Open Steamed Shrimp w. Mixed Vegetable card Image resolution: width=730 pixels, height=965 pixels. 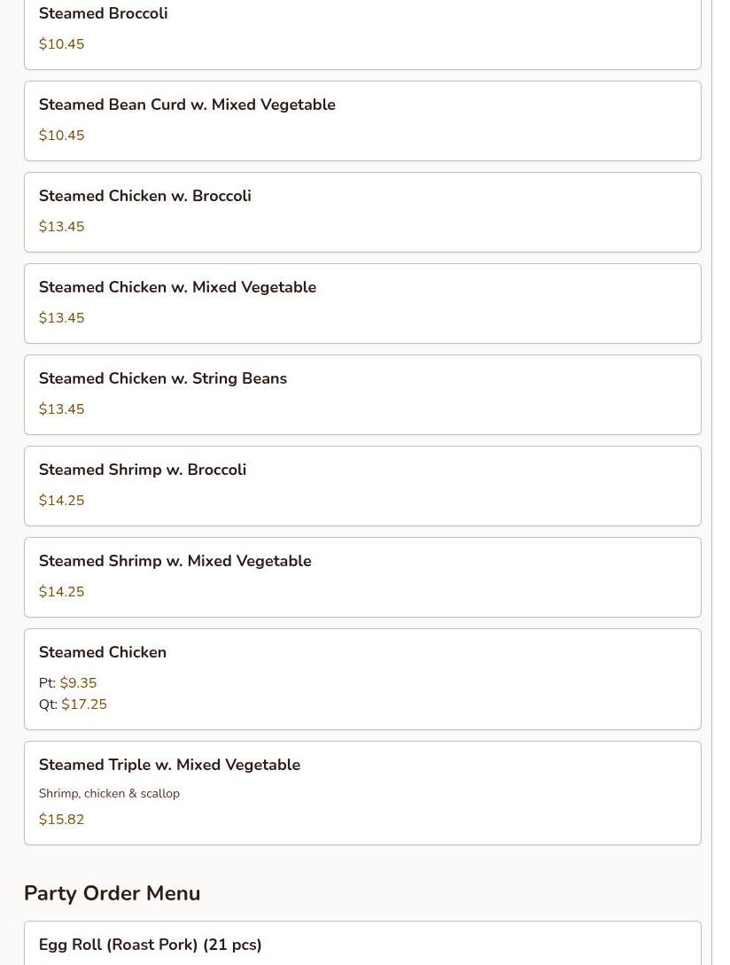click(x=362, y=577)
